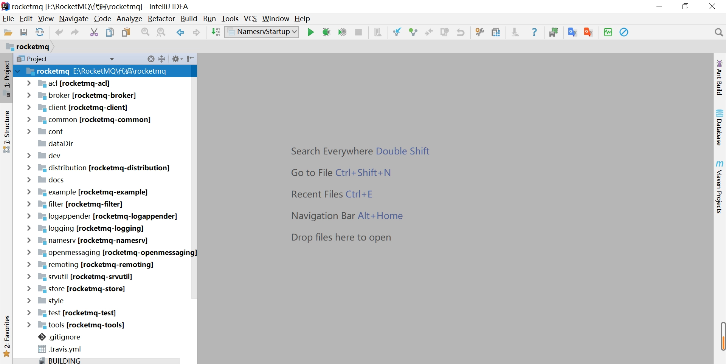Viewport: 726px width, 364px height.
Task: Toggle the 1: Project tool window tab
Action: tap(7, 78)
